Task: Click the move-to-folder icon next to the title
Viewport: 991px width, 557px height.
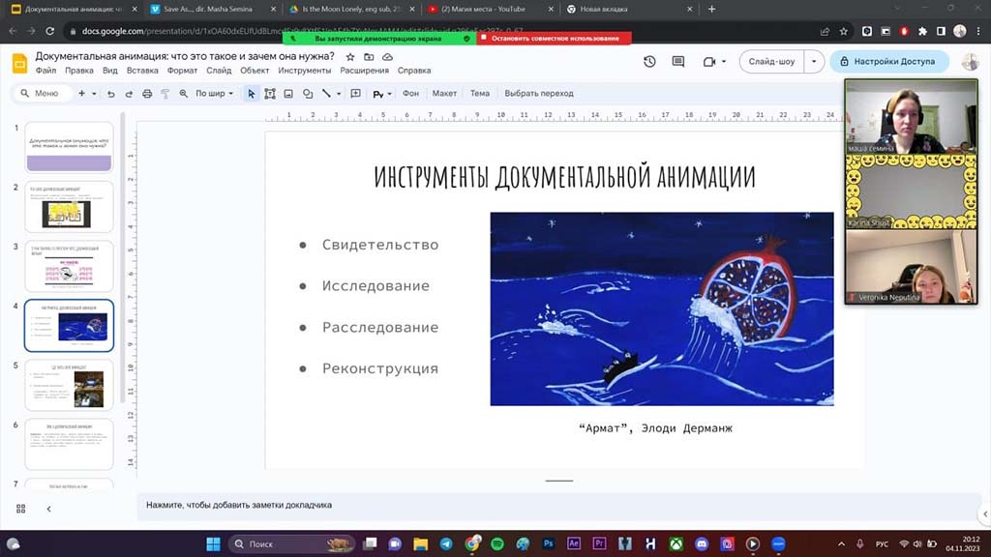Action: 369,57
